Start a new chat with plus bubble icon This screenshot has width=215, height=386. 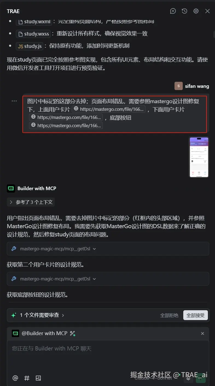tap(173, 11)
